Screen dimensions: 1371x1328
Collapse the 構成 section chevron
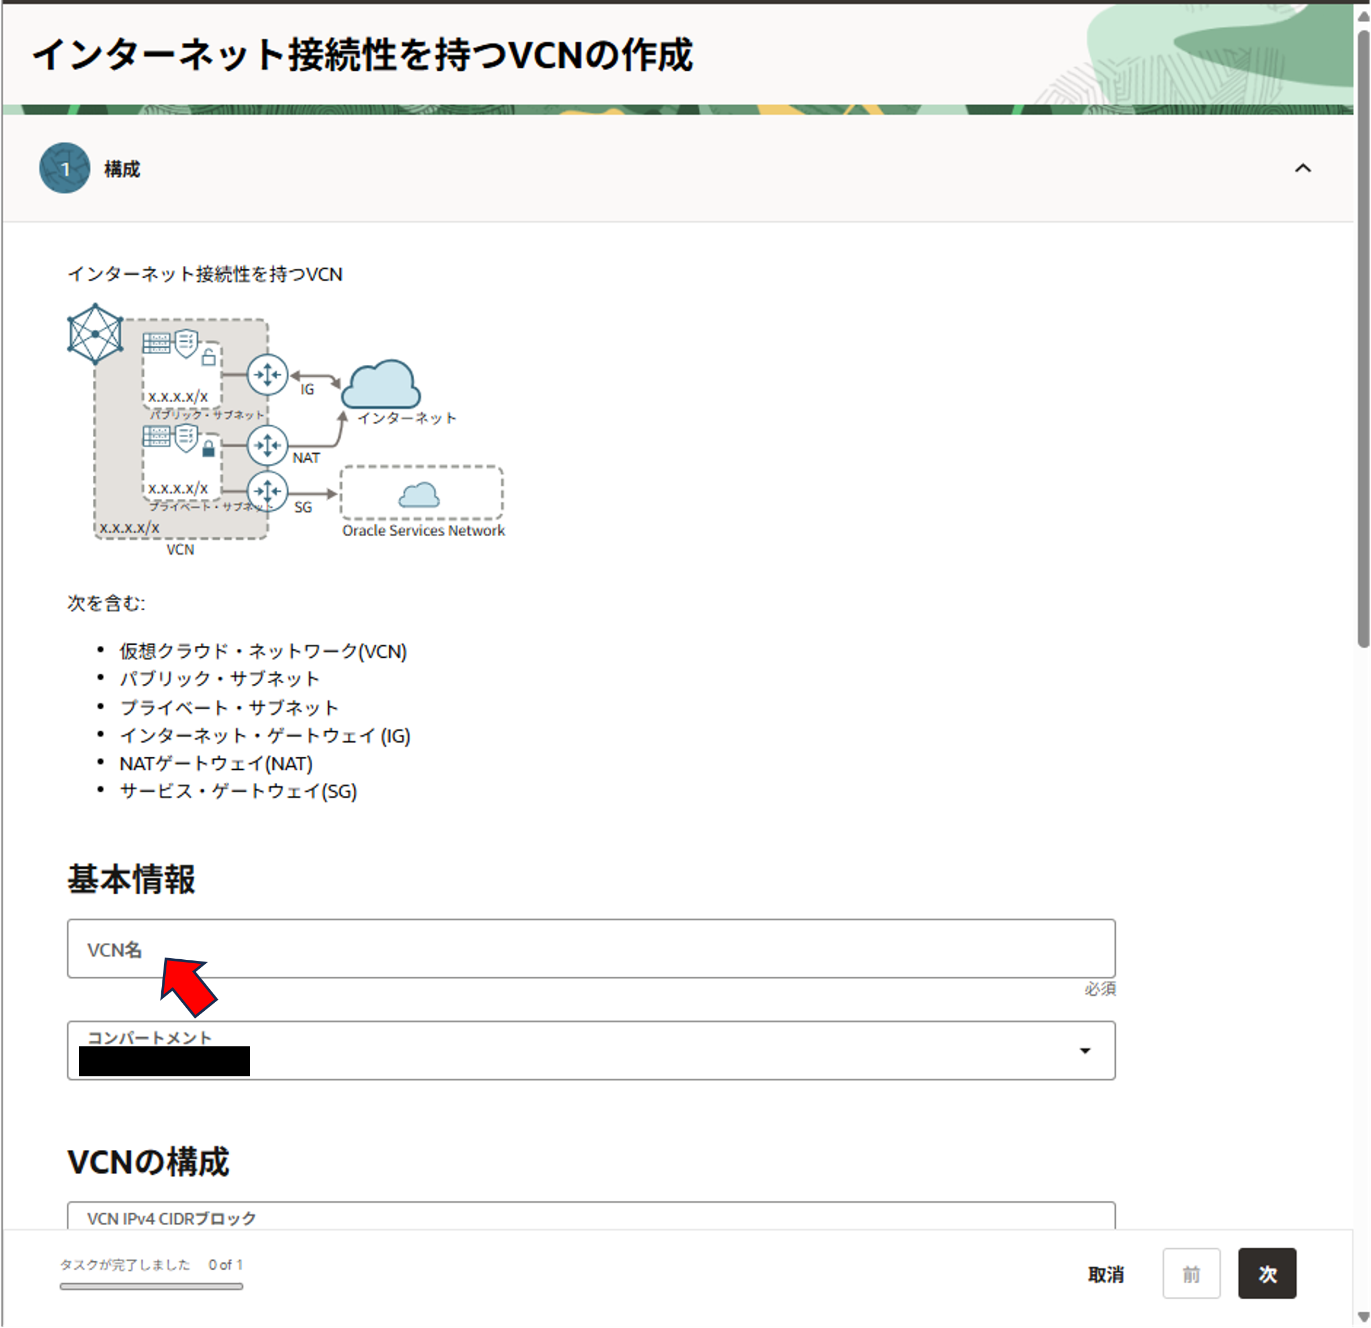point(1303,169)
